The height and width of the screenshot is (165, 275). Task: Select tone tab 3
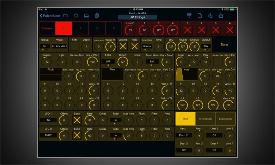tap(97, 28)
